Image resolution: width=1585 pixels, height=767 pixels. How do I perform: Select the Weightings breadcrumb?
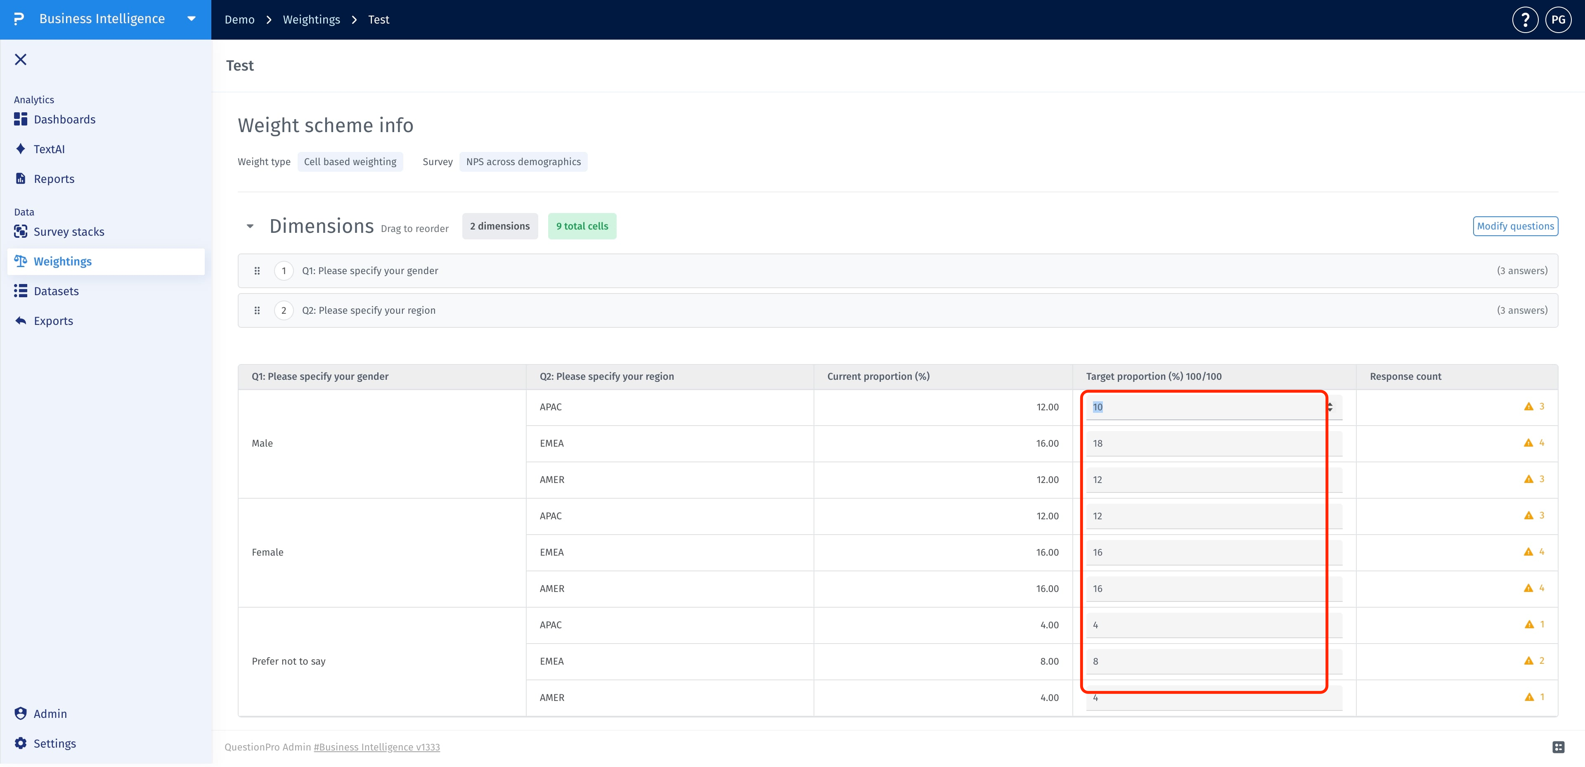click(311, 20)
